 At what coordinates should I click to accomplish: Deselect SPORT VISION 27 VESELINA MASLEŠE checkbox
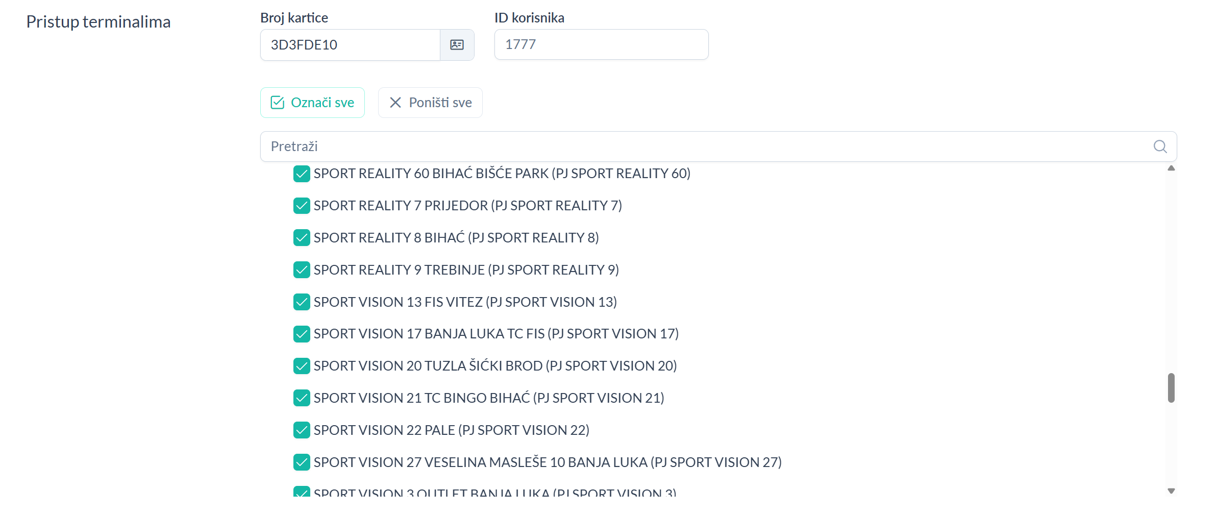(302, 462)
